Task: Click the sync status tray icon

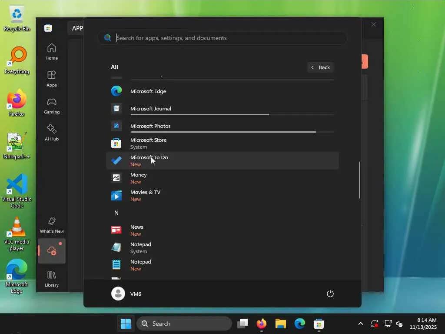Action: (x=374, y=324)
